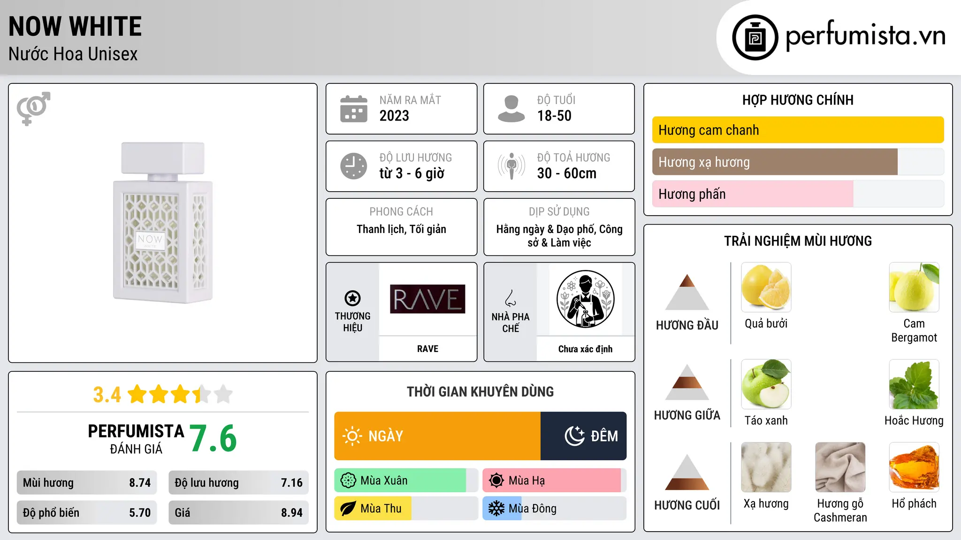The width and height of the screenshot is (961, 540).
Task: Select the Xạ hương note image
Action: coord(766,467)
